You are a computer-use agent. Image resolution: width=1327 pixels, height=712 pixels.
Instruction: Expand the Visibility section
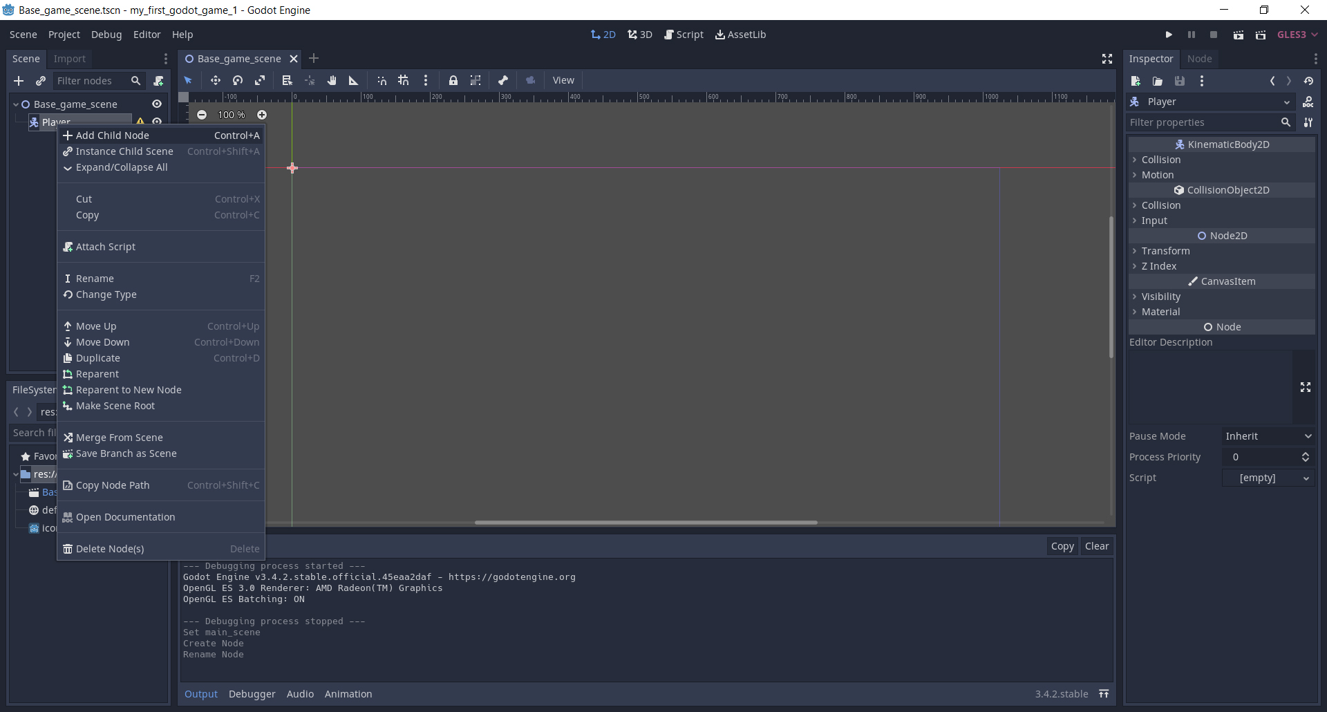(1222, 297)
